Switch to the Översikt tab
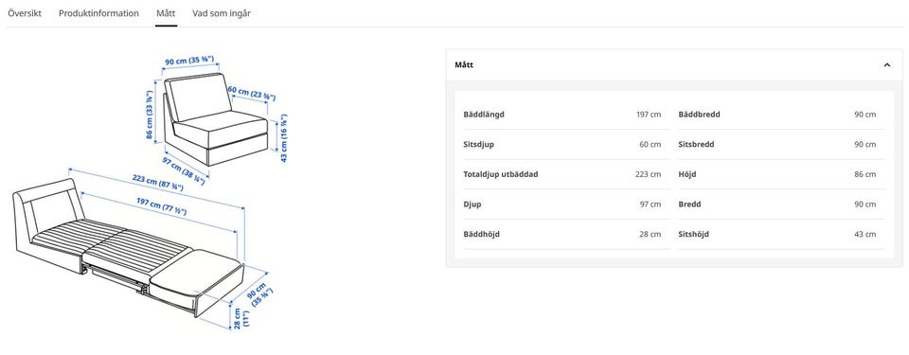Image resolution: width=909 pixels, height=355 pixels. [x=25, y=12]
